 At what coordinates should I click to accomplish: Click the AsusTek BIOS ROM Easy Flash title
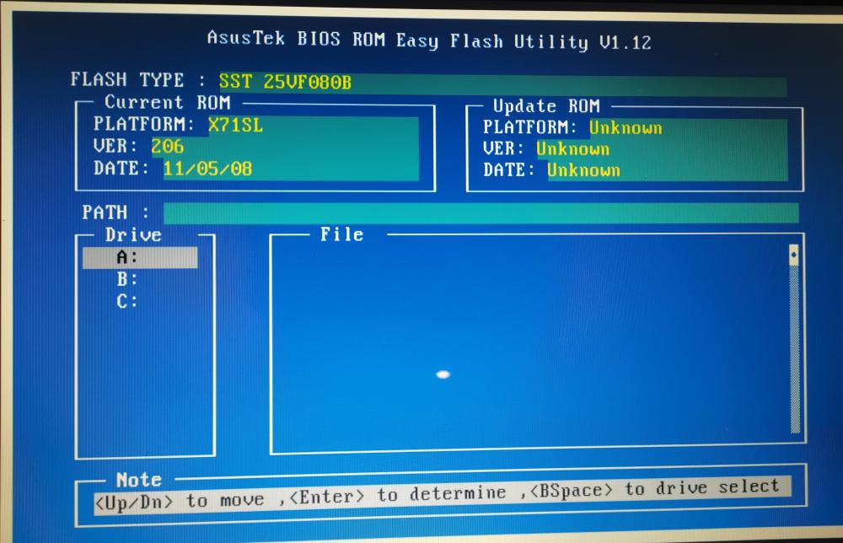click(x=429, y=40)
